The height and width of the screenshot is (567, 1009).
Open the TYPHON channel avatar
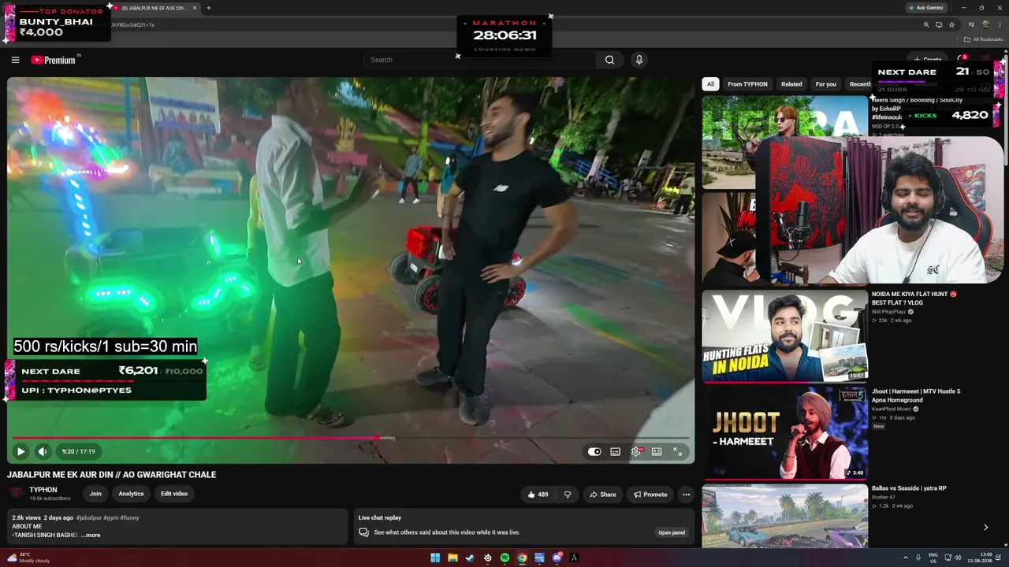click(x=17, y=494)
